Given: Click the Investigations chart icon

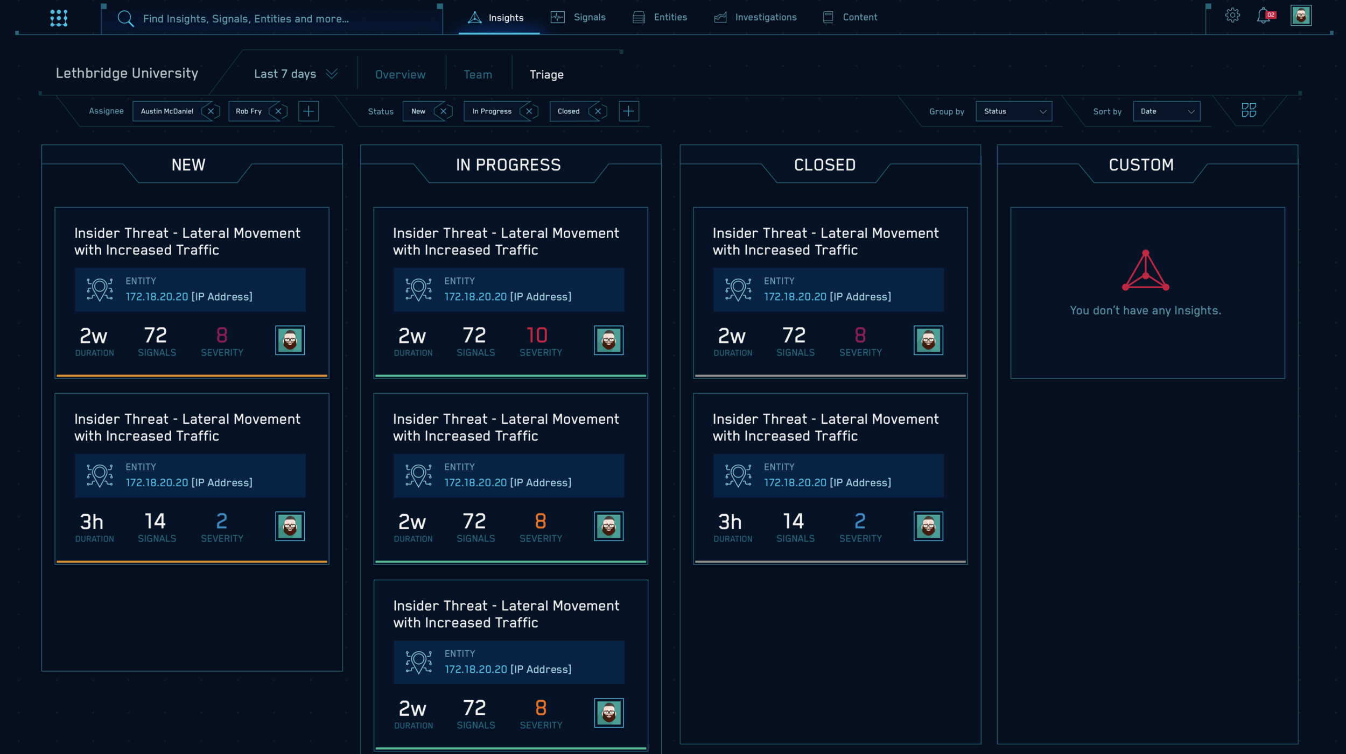Looking at the screenshot, I should point(720,17).
